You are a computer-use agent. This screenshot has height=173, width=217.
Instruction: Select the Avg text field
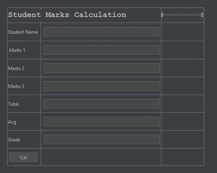102,122
